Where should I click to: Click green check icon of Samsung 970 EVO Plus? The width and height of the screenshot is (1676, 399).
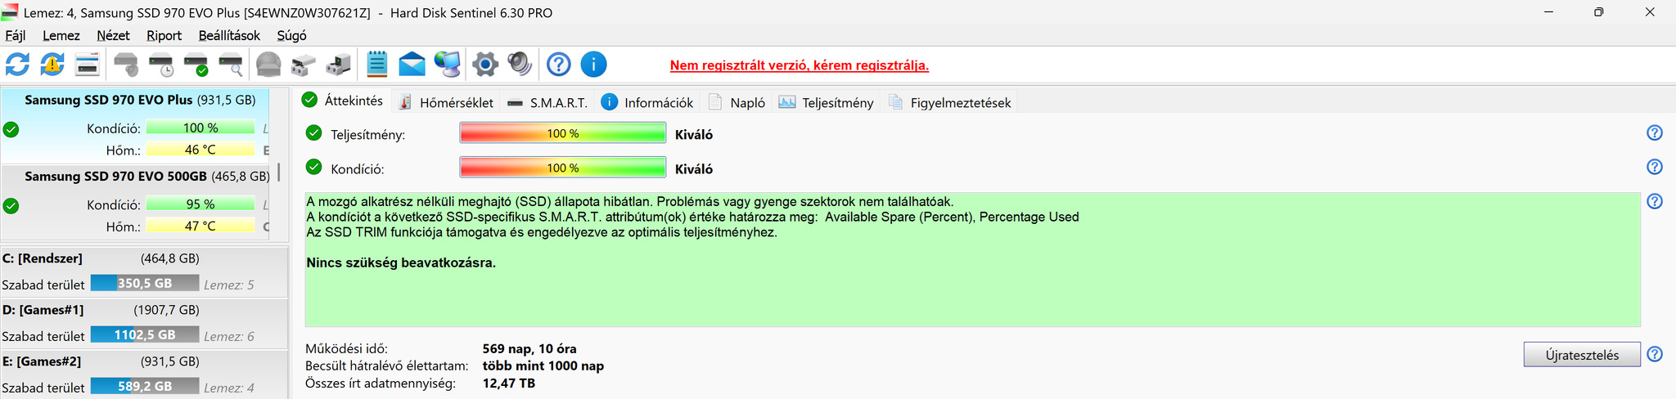tap(11, 129)
